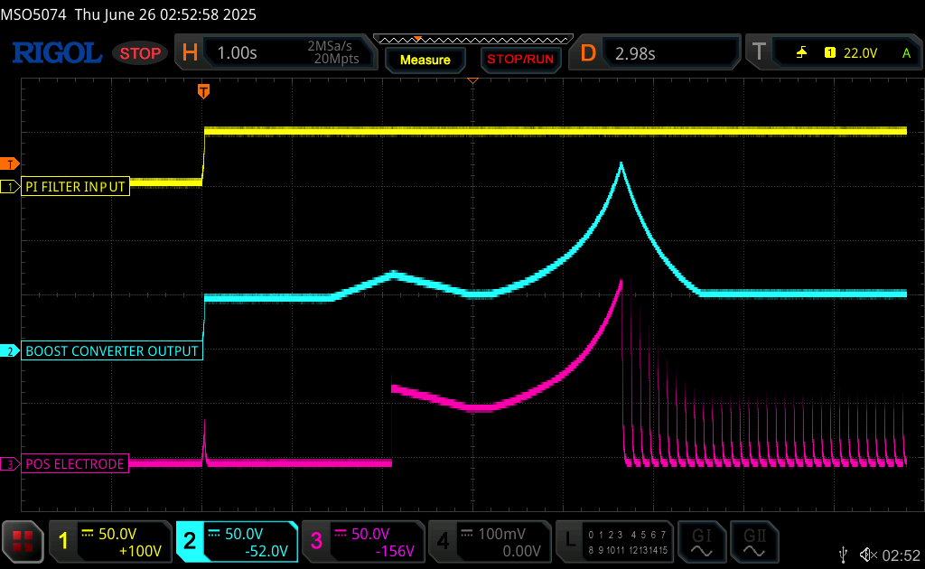Click the MSO5074 timestamp header text
This screenshot has width=925, height=569.
point(128,14)
